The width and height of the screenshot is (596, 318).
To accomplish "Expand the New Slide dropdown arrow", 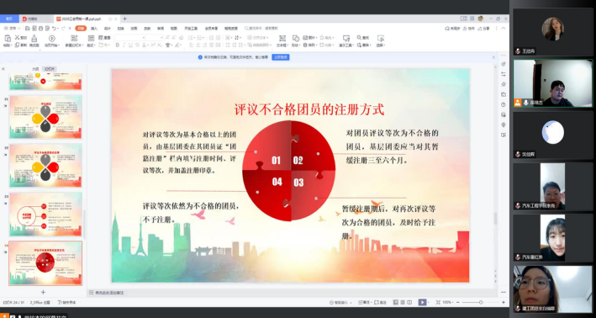I will click(82, 45).
